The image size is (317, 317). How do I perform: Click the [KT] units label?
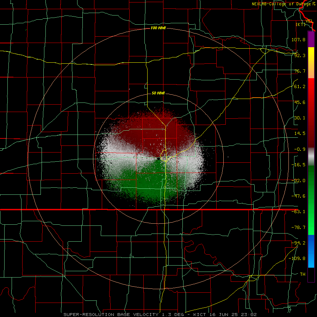301,24
